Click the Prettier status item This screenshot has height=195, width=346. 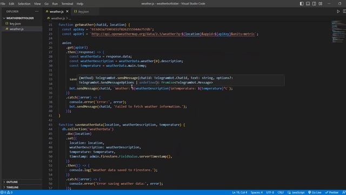click(331, 193)
